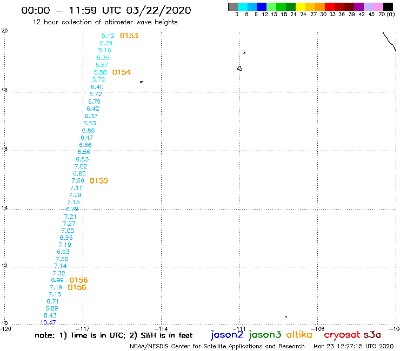Select the yellow 24 ft legend swatch
Image resolution: width=400 pixels, height=351 pixels.
pos(301,6)
